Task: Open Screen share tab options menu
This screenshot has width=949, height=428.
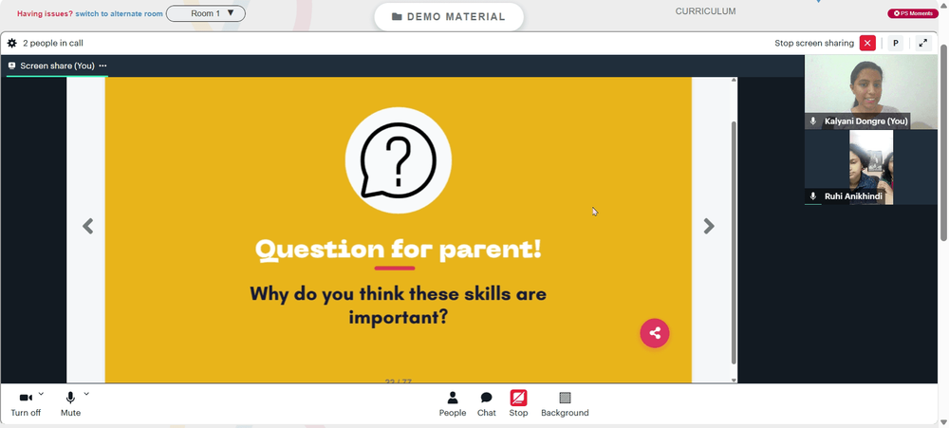Action: click(x=102, y=65)
